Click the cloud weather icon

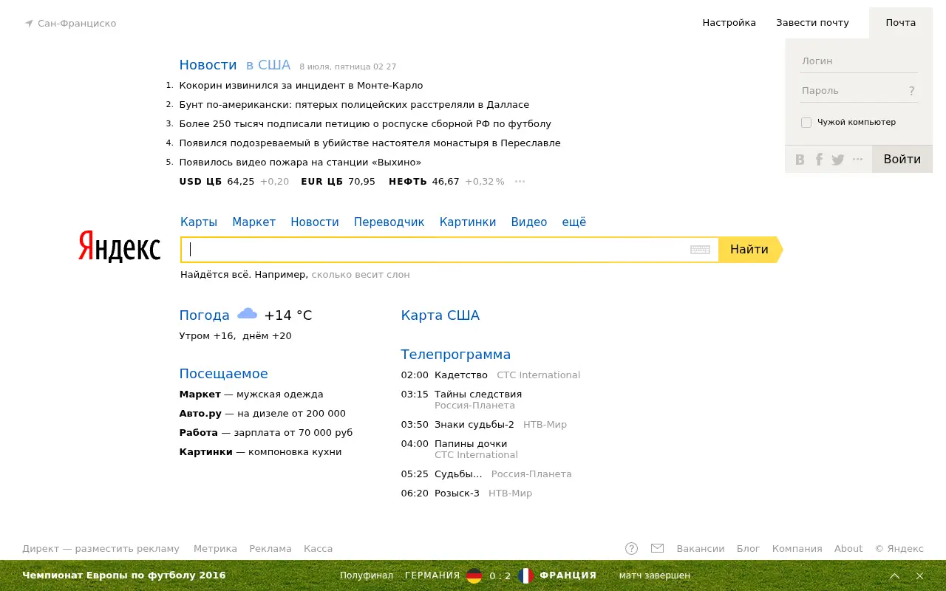click(247, 314)
